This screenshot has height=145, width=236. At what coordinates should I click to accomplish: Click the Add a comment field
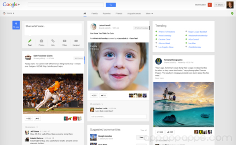click(118, 116)
